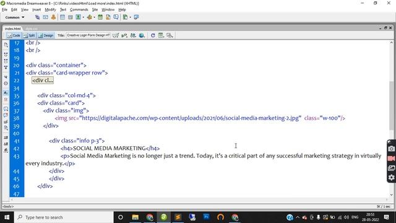The image size is (396, 223).
Task: Click the Validate Markup icon
Action: [124, 35]
